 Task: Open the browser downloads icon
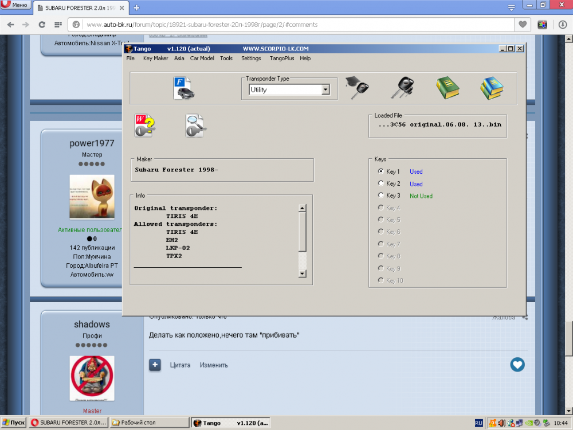click(563, 25)
